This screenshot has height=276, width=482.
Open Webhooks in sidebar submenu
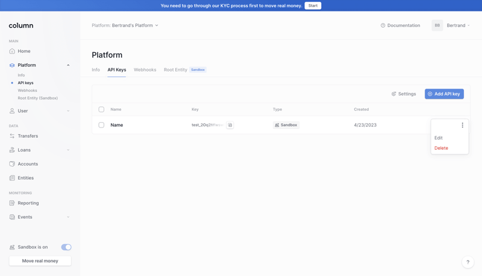pos(27,90)
